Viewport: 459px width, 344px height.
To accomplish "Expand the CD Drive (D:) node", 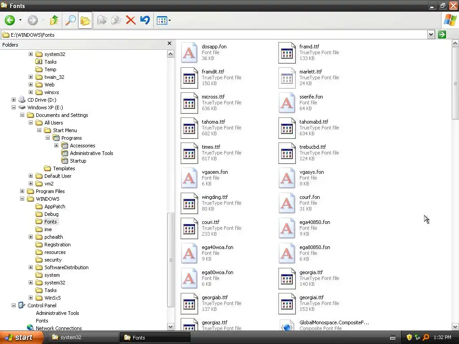I will click(x=13, y=100).
